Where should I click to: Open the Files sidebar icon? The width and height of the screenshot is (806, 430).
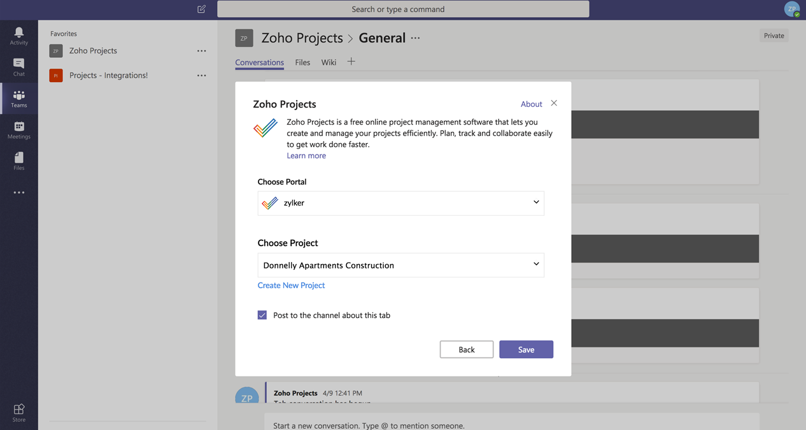click(19, 161)
